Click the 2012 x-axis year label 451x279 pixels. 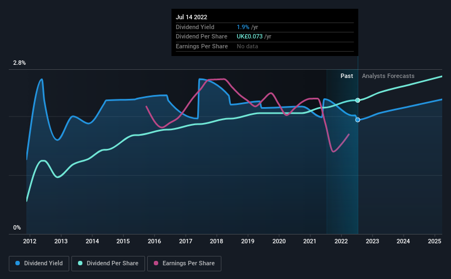30,241
